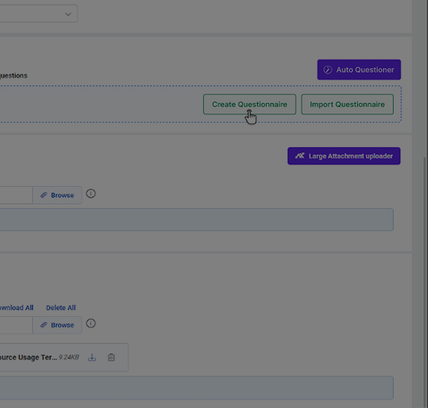Open Create Questionnaire
This screenshot has width=428, height=408.
coord(249,105)
